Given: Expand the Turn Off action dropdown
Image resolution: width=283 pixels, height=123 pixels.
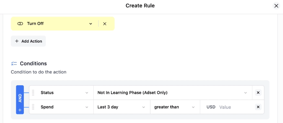Looking at the screenshot, I should click(x=90, y=24).
